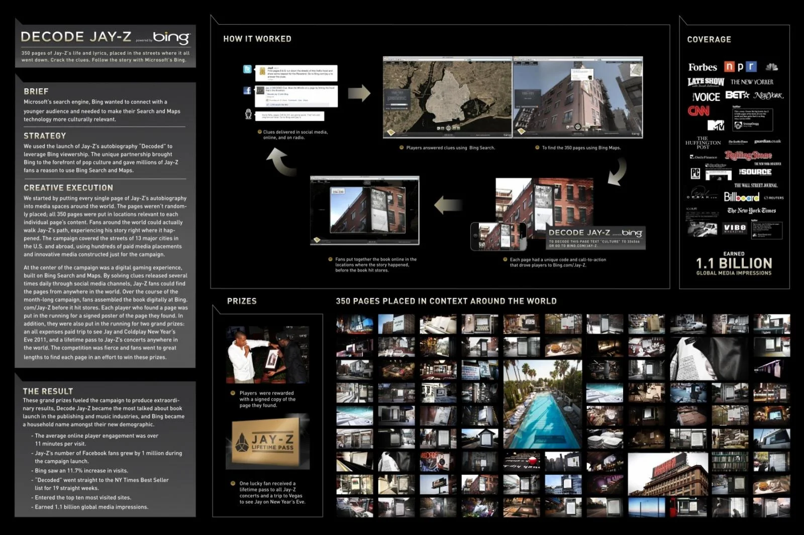Click "Players answered clues using Bing Search" caption

pyautogui.click(x=451, y=148)
